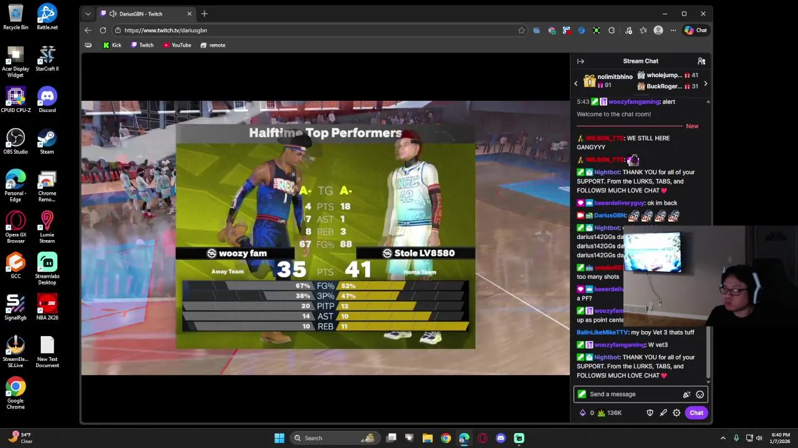Open Lumia Stream desktop shortcut
This screenshot has width=798, height=448.
47,227
